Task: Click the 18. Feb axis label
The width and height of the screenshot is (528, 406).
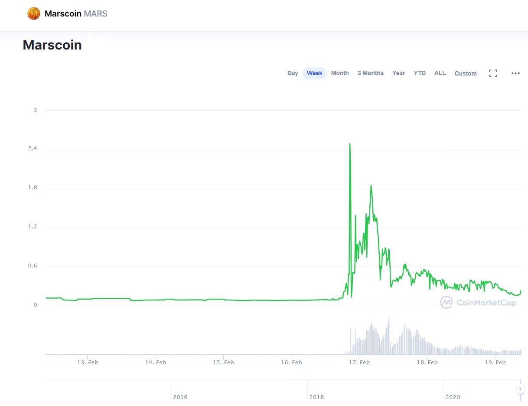Action: tap(427, 362)
